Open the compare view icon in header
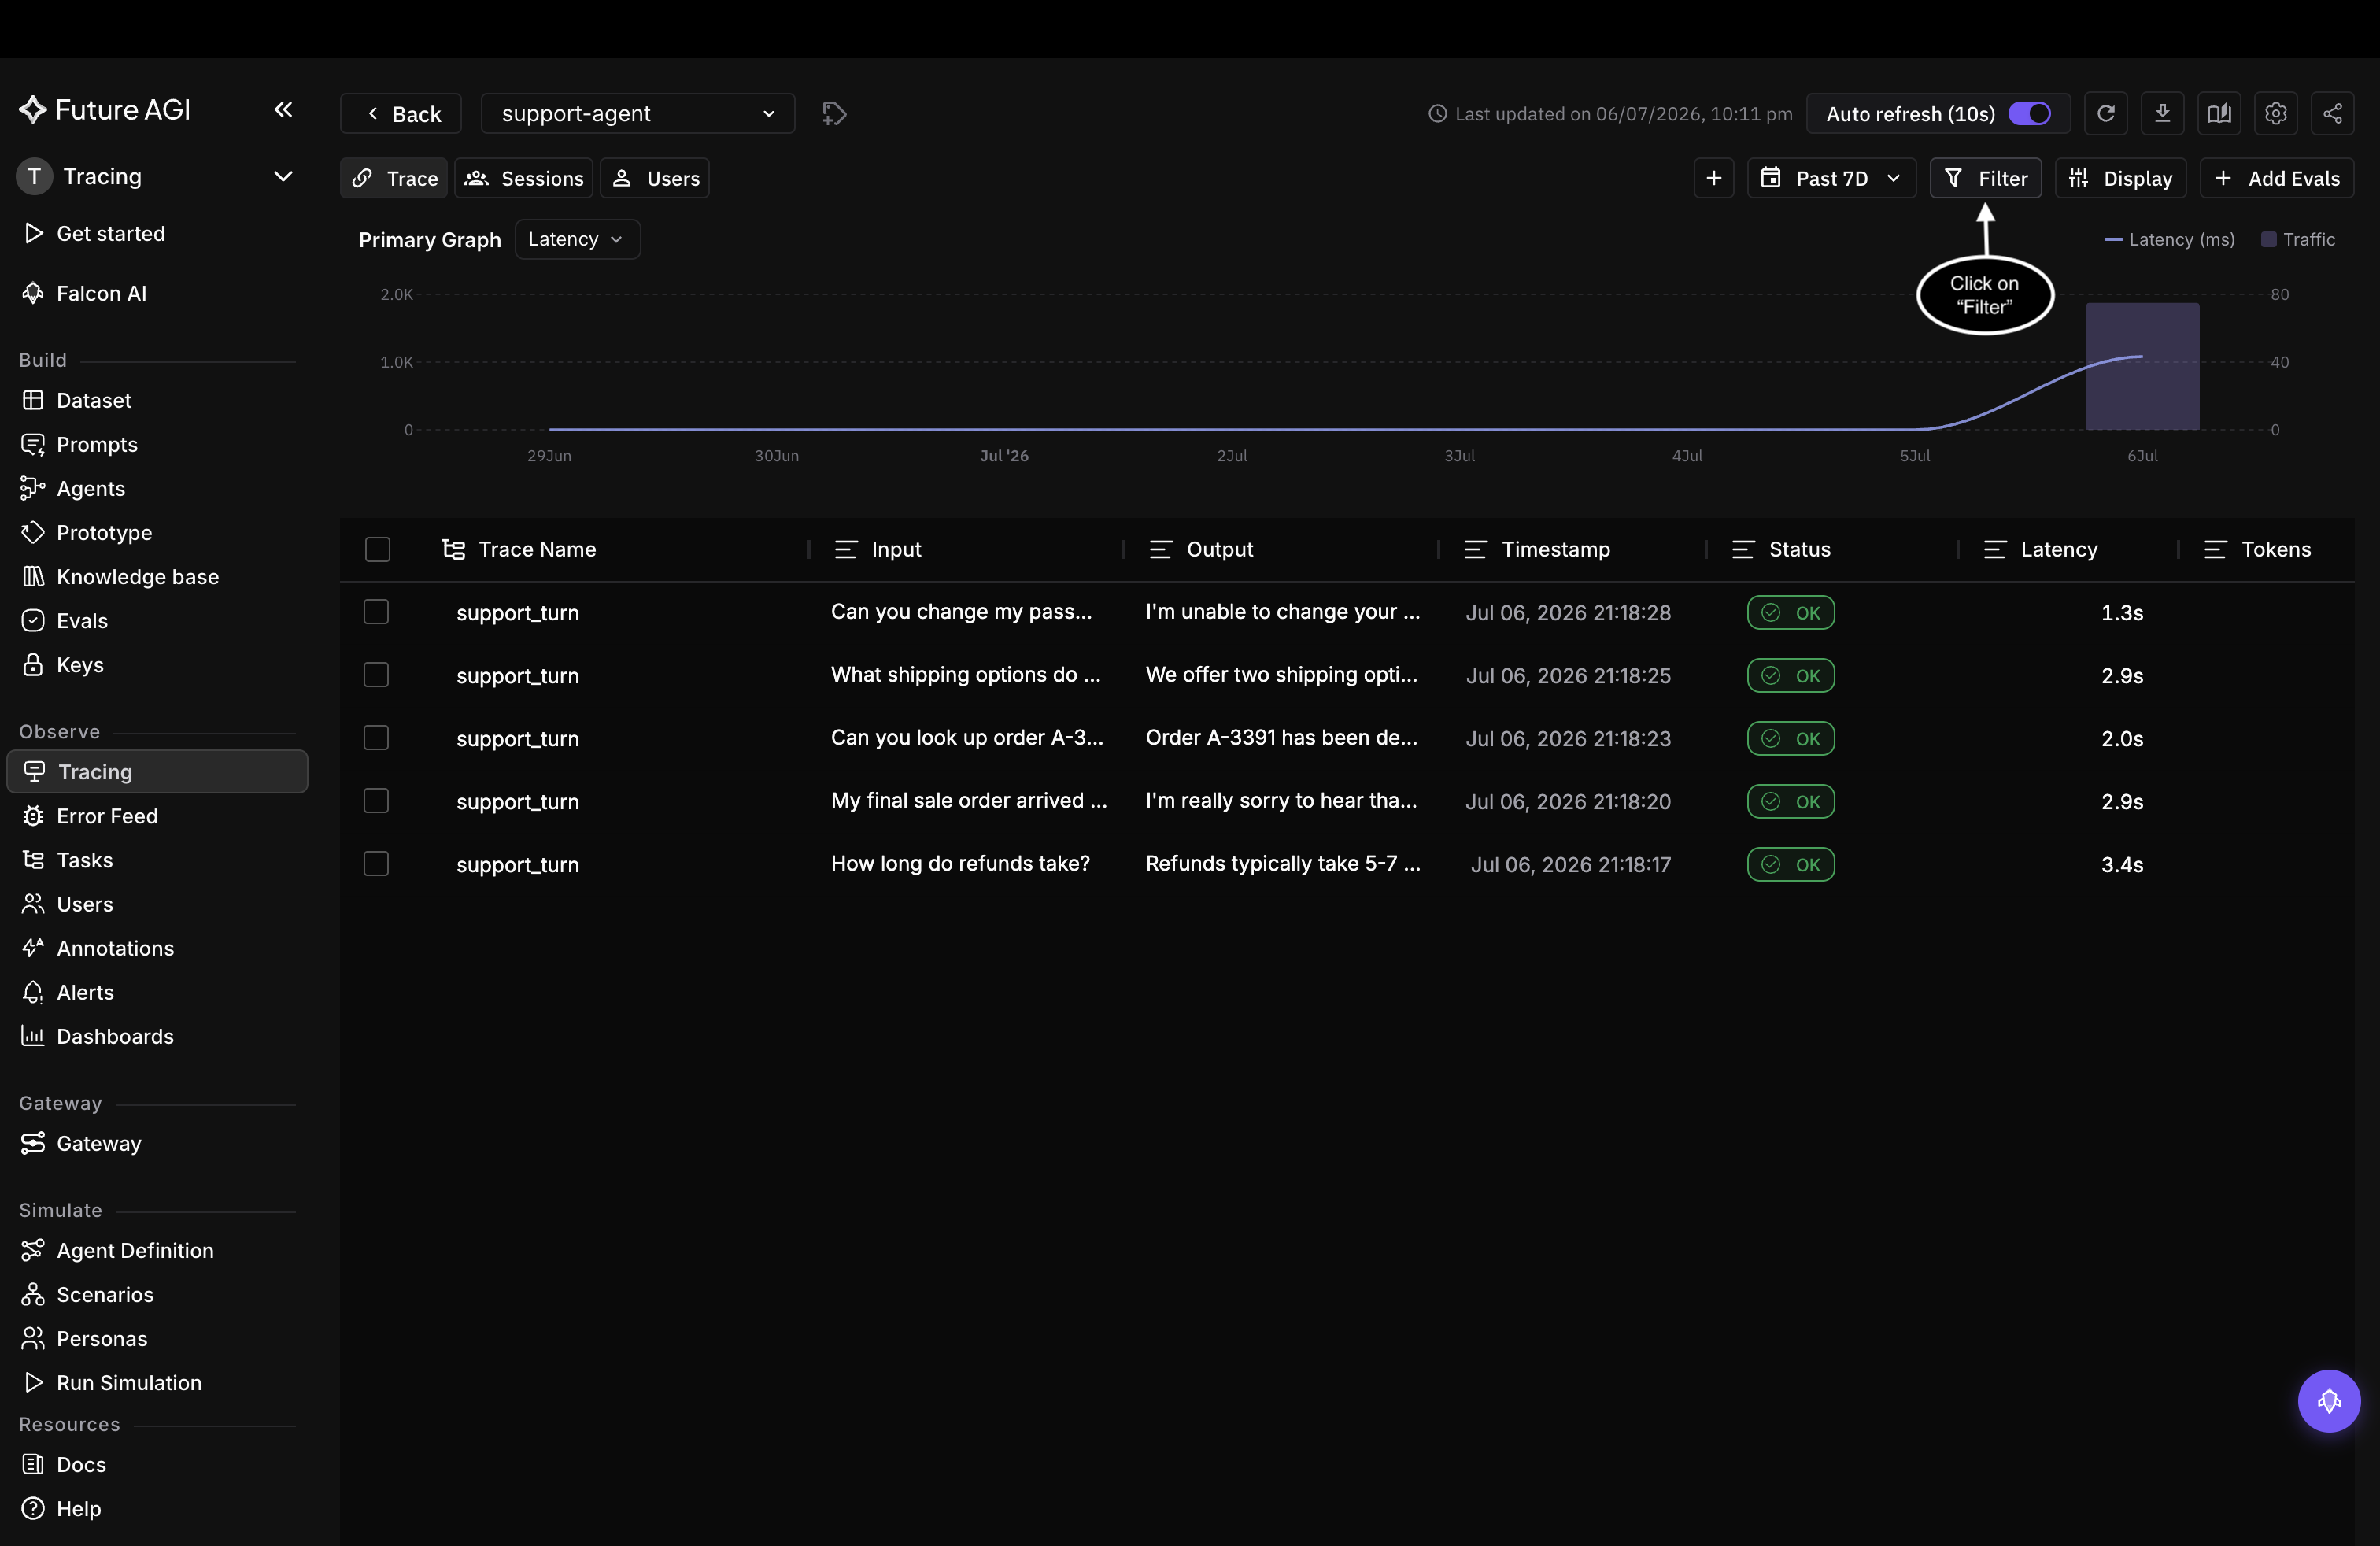Image resolution: width=2380 pixels, height=1546 pixels. coord(2219,113)
